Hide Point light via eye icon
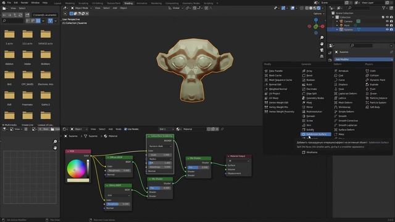 click(387, 25)
